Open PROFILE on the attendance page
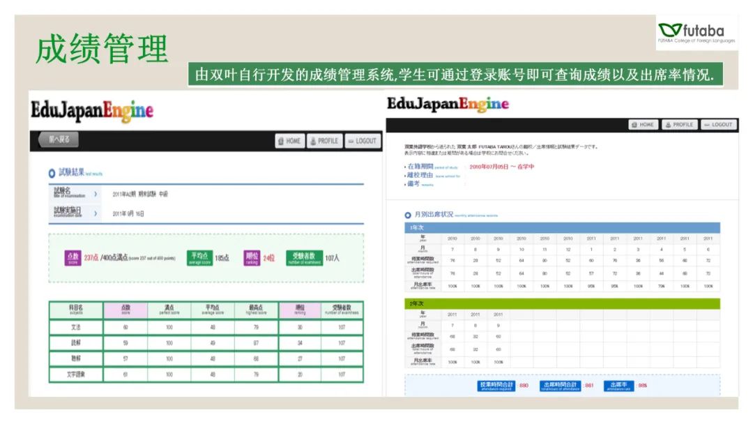 (x=678, y=125)
